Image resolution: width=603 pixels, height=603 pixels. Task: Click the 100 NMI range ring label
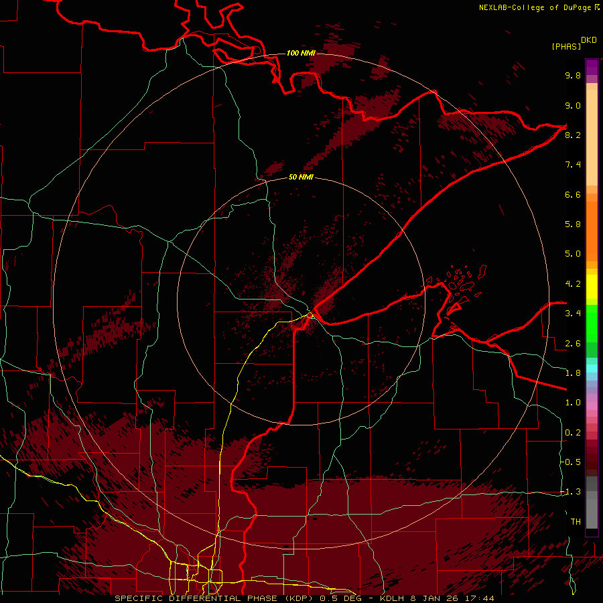[x=301, y=53]
